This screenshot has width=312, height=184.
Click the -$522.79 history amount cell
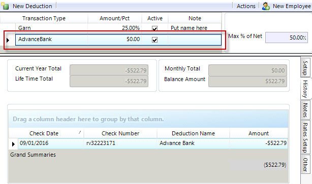pyautogui.click(x=259, y=143)
